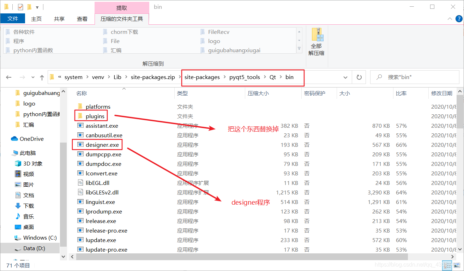Switch to the 查看 ribbon tab
This screenshot has width=464, height=271.
(82, 19)
